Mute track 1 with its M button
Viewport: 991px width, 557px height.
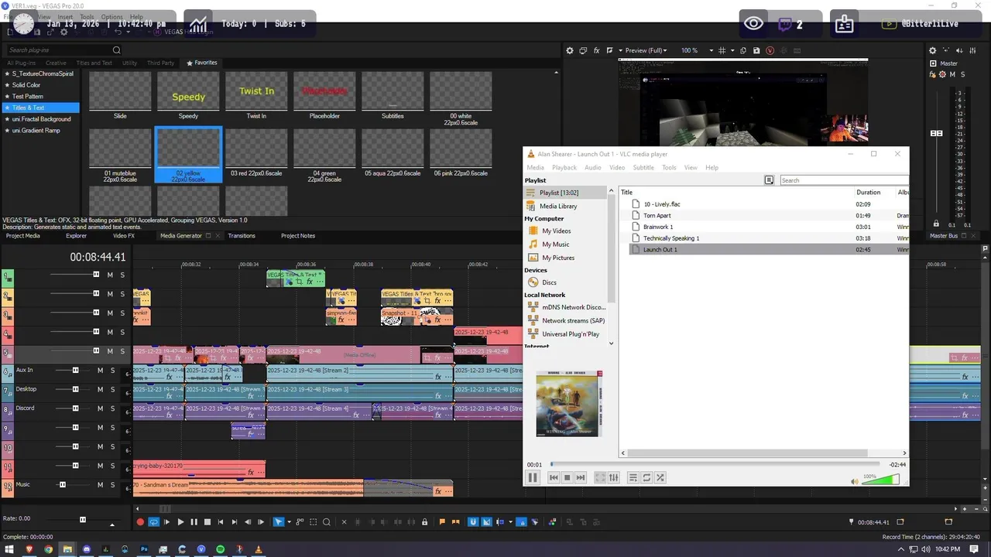[x=110, y=275]
